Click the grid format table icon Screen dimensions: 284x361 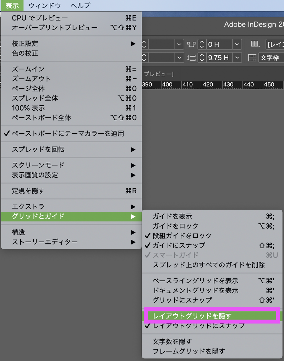pos(255,44)
